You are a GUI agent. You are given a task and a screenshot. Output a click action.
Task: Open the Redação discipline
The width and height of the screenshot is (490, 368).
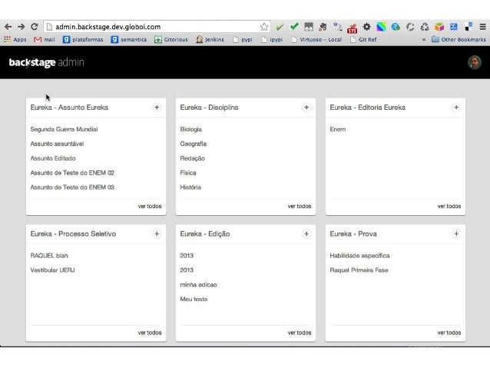(193, 158)
